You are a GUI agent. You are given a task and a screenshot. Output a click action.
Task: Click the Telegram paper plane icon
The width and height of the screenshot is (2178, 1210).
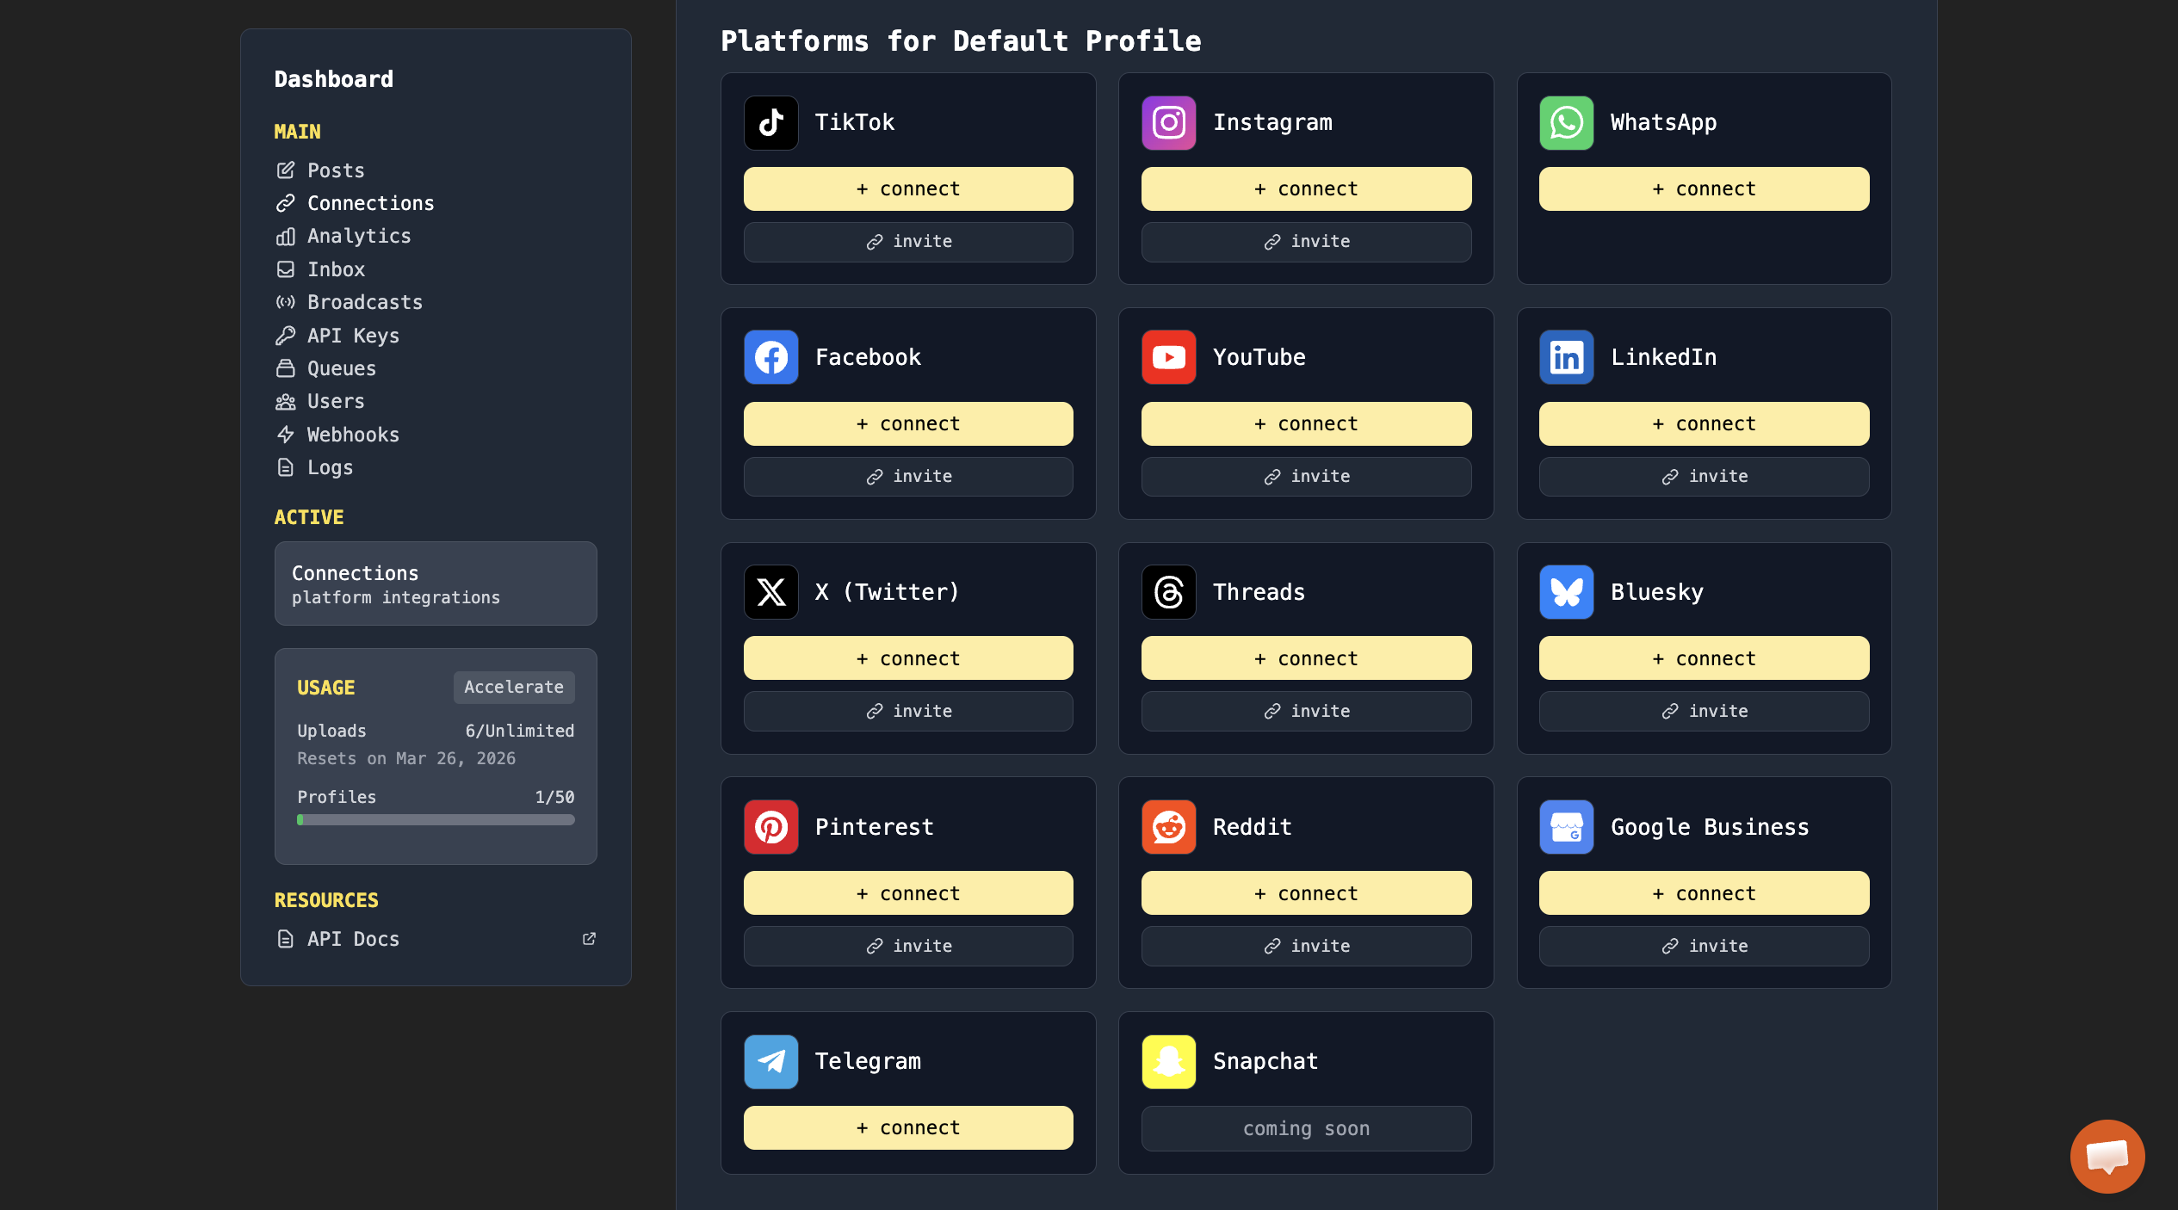point(770,1061)
